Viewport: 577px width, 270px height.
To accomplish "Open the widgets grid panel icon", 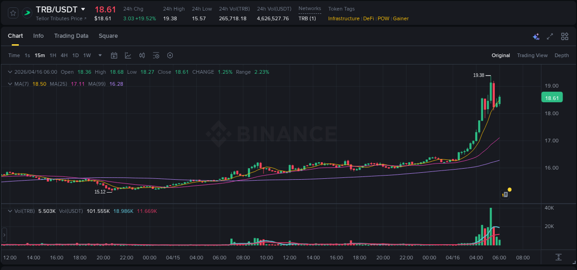I will coord(565,36).
